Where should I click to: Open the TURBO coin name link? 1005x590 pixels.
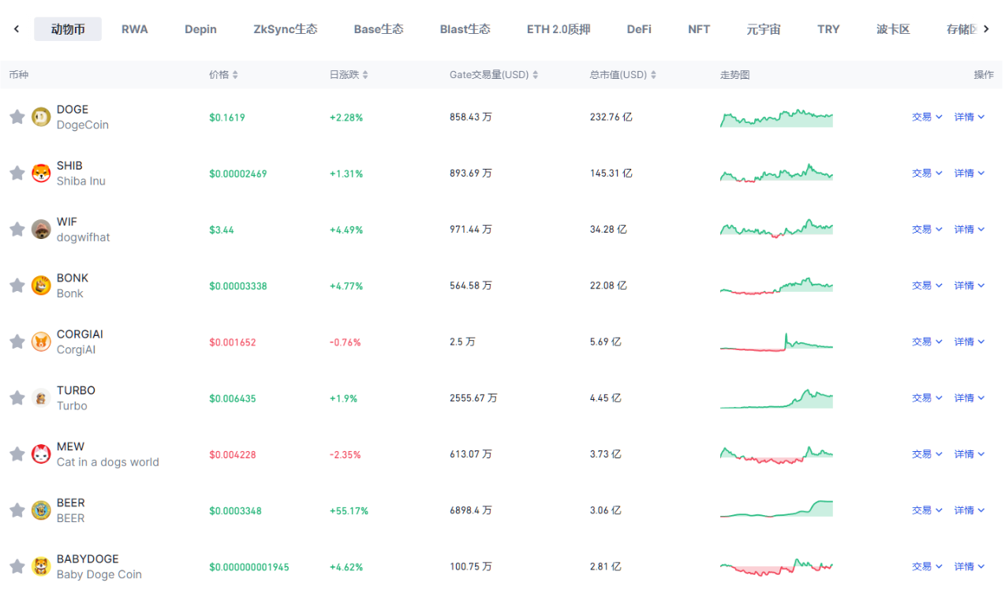pyautogui.click(x=76, y=390)
